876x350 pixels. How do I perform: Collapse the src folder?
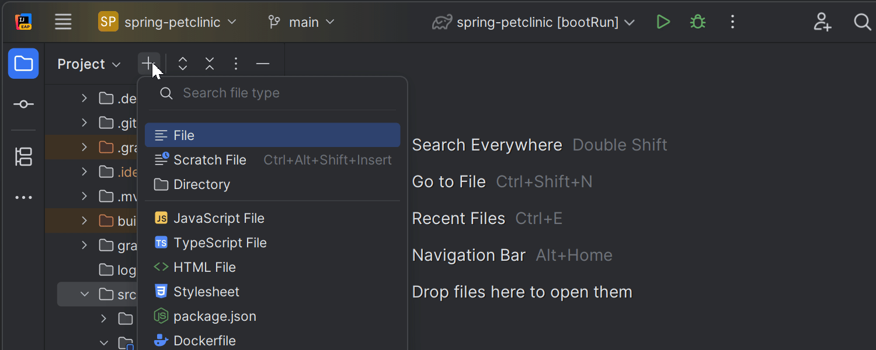(85, 294)
